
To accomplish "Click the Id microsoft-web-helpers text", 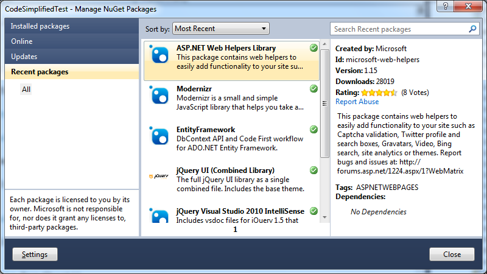I will [x=377, y=60].
